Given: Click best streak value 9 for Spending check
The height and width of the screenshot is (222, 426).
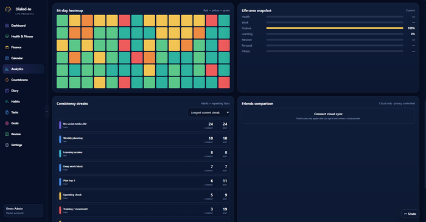Looking at the screenshot, I should (226, 195).
